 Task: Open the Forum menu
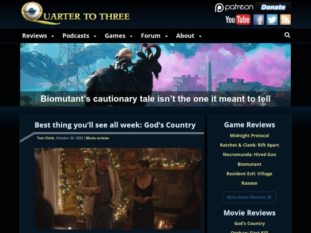[150, 36]
